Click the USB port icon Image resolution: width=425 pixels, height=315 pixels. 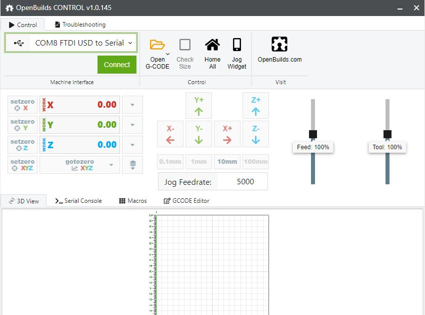[18, 43]
